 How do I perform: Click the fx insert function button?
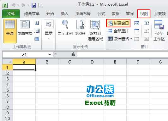pos(73,54)
